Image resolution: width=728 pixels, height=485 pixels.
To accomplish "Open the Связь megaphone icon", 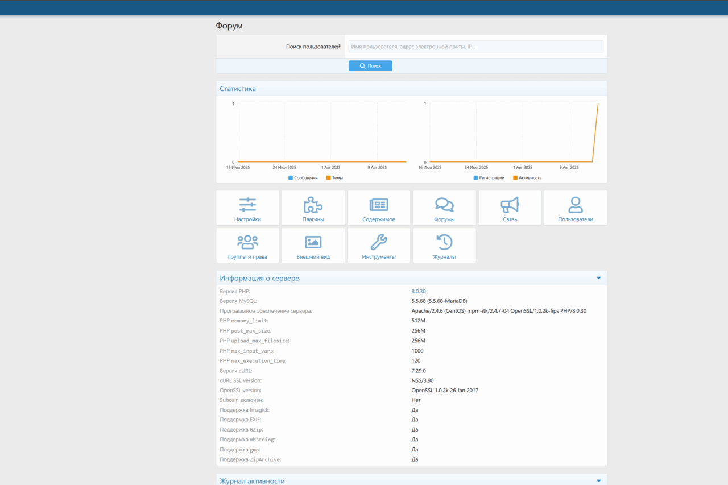I will point(510,205).
